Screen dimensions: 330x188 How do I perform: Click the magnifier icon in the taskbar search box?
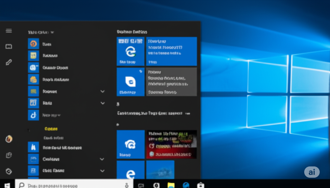pos(22,185)
